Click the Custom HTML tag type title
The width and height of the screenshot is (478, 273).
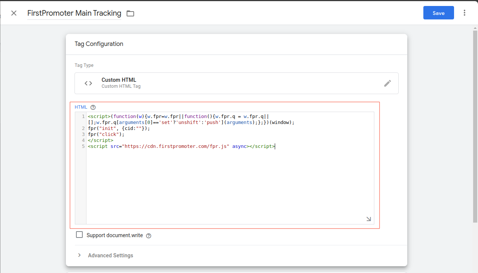click(x=119, y=80)
